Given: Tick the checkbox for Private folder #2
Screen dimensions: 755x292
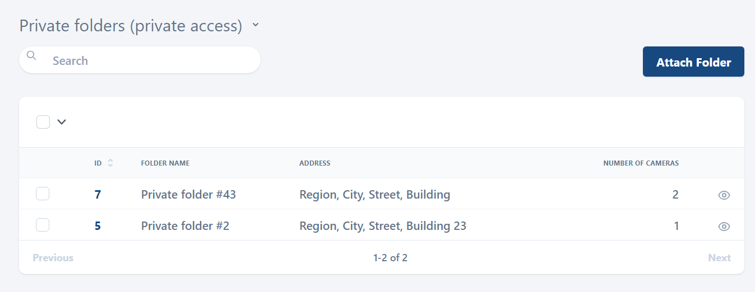Looking at the screenshot, I should 43,225.
